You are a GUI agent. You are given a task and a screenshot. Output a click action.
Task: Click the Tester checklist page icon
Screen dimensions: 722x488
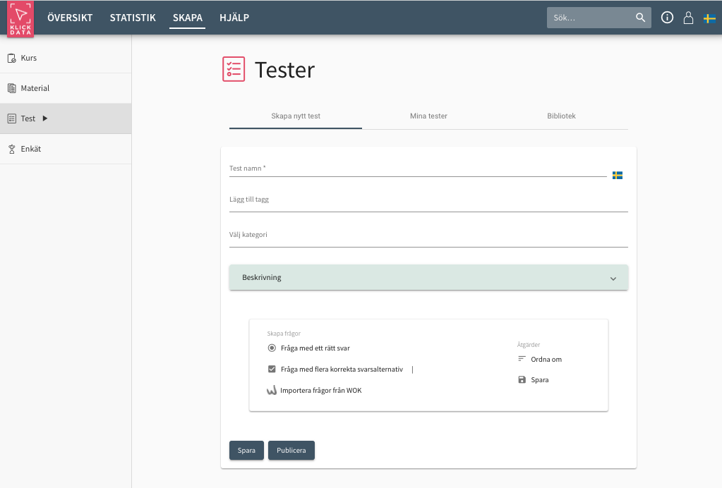click(234, 69)
